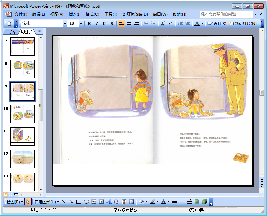The height and width of the screenshot is (216, 267).
Task: Open fill color dropdown arrow
Action: 146,202
